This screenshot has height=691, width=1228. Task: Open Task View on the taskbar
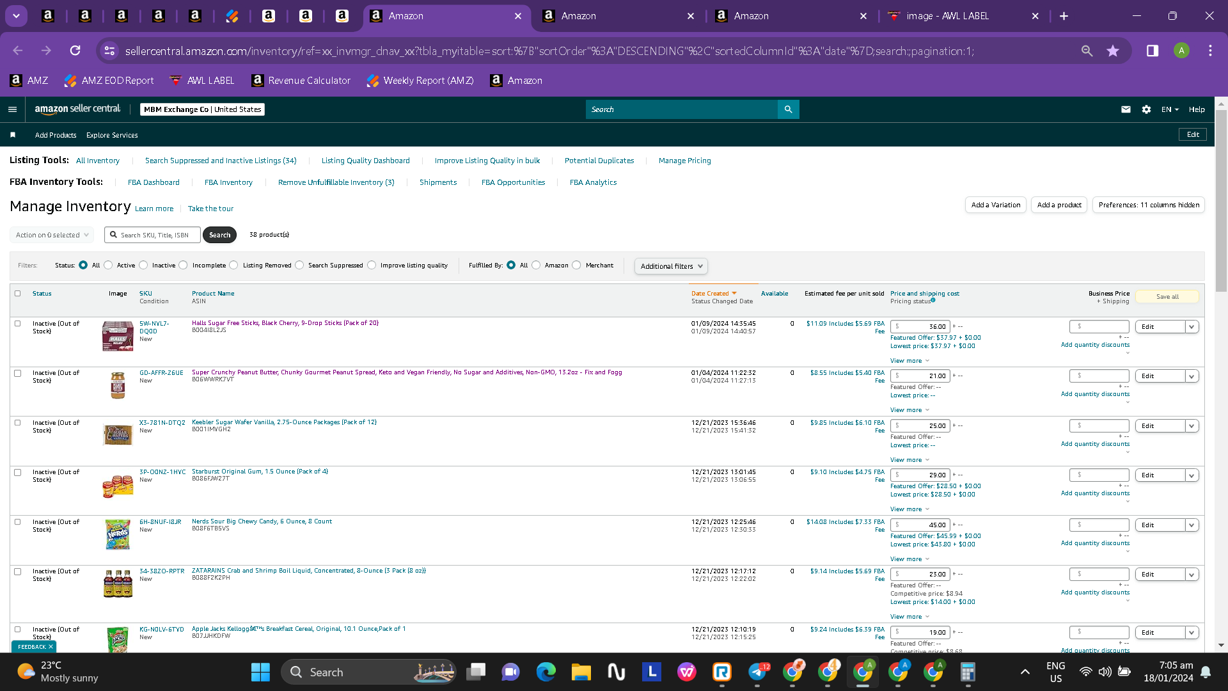click(x=476, y=672)
